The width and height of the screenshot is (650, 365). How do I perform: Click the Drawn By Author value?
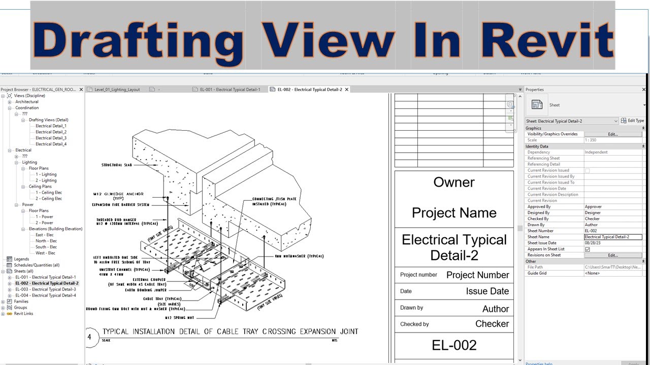tap(613, 225)
